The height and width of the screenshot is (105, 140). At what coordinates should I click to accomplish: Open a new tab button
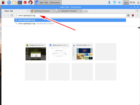click(86, 11)
